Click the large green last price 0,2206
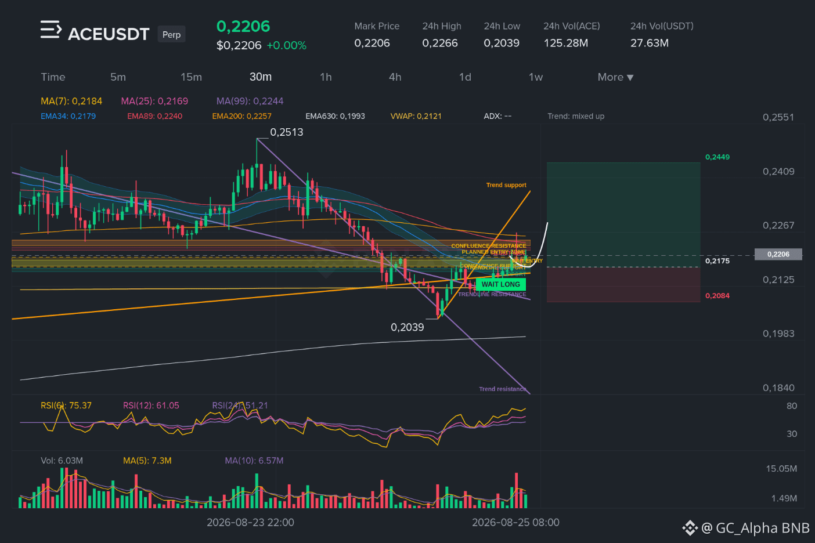Viewport: 815px width, 543px height. (243, 26)
